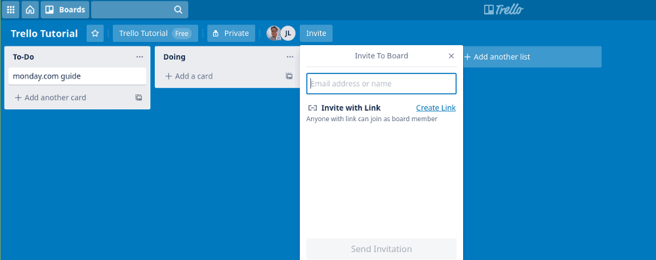Open the member photo avatar
The height and width of the screenshot is (260, 656).
tap(274, 33)
